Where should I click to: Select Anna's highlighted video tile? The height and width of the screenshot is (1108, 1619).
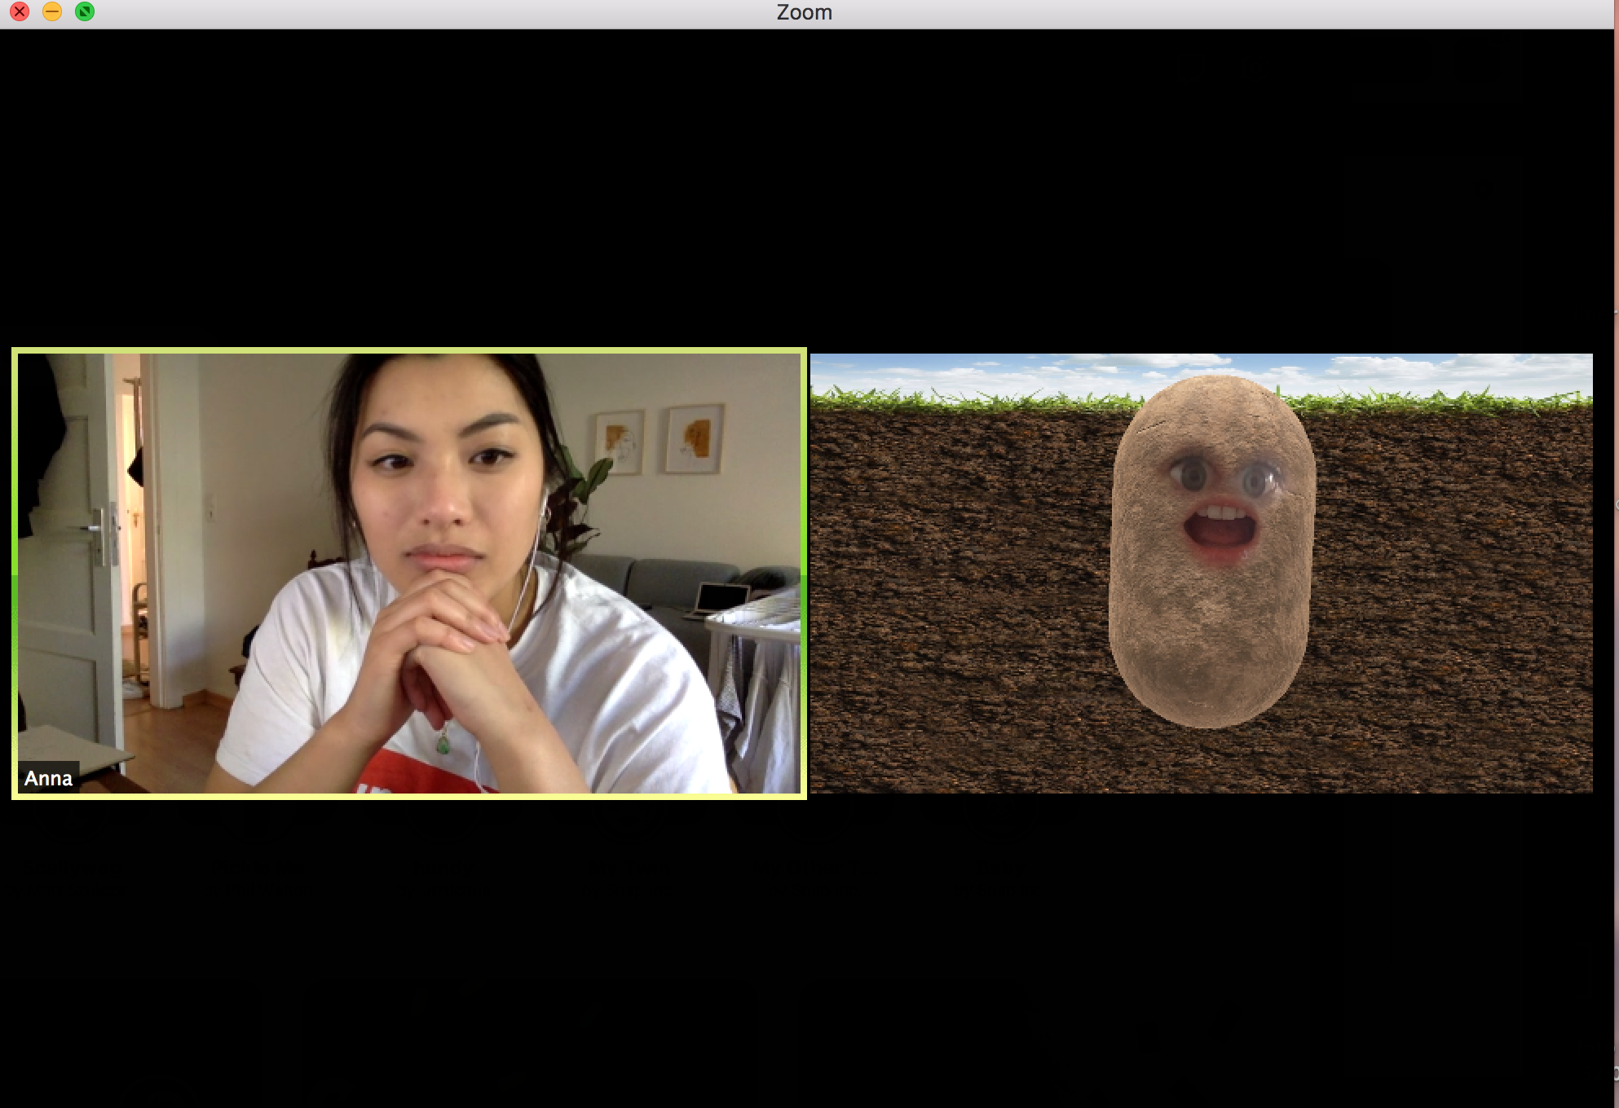pyautogui.click(x=408, y=574)
